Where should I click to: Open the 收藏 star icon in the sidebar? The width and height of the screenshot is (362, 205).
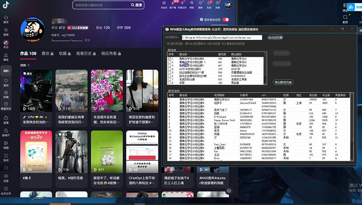coord(6,93)
